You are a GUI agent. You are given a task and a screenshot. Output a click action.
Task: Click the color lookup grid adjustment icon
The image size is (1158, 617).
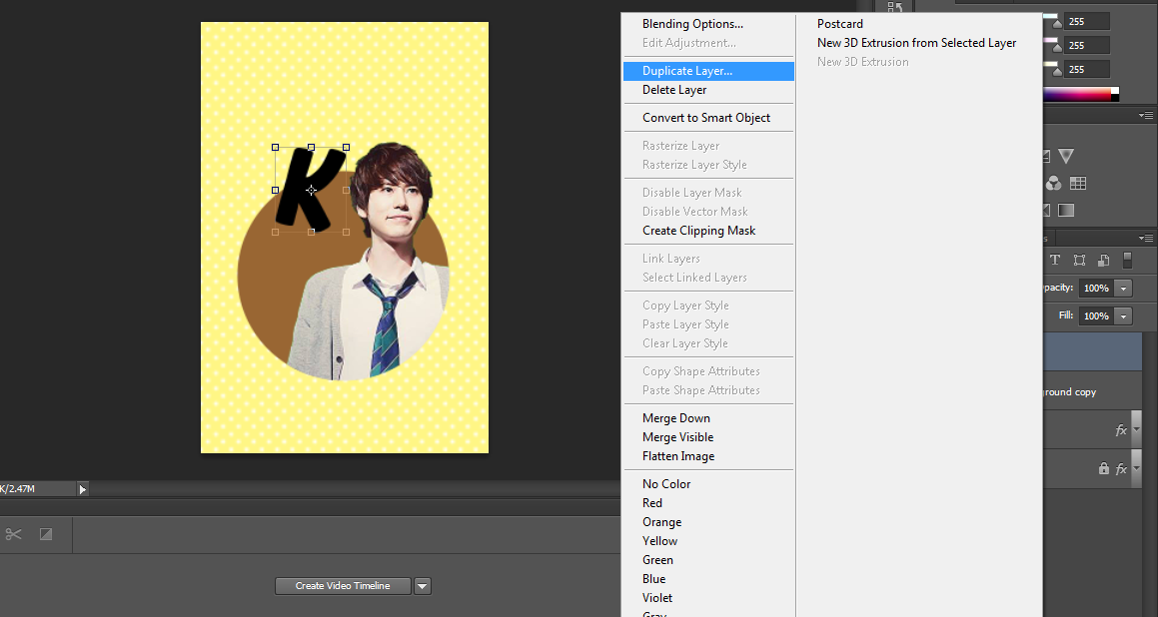pyautogui.click(x=1078, y=184)
